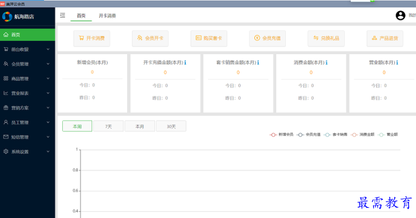
Task: Open the 会员充值 quick action button
Action: click(267, 39)
